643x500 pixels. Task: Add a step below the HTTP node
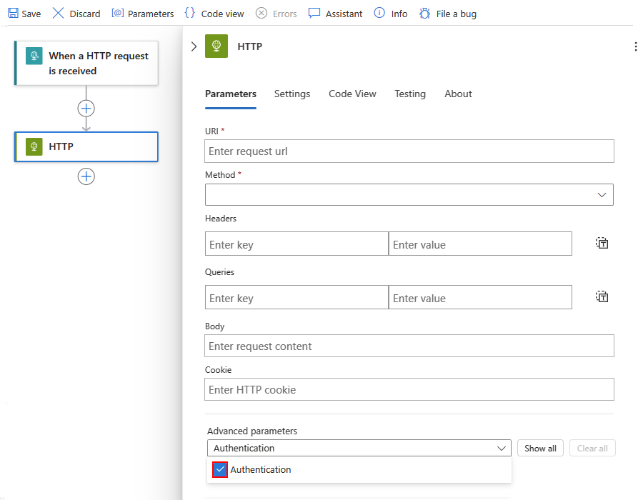click(x=86, y=176)
